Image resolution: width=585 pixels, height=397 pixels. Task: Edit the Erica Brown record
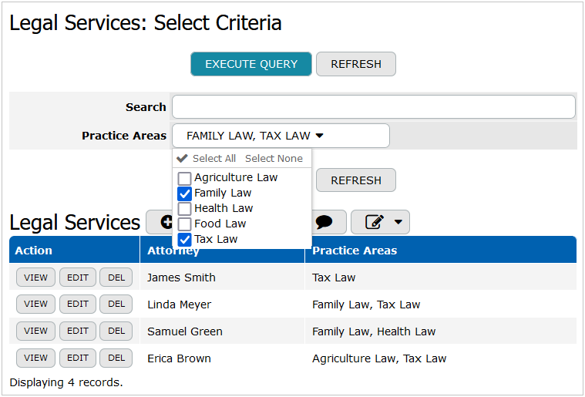pyautogui.click(x=78, y=358)
